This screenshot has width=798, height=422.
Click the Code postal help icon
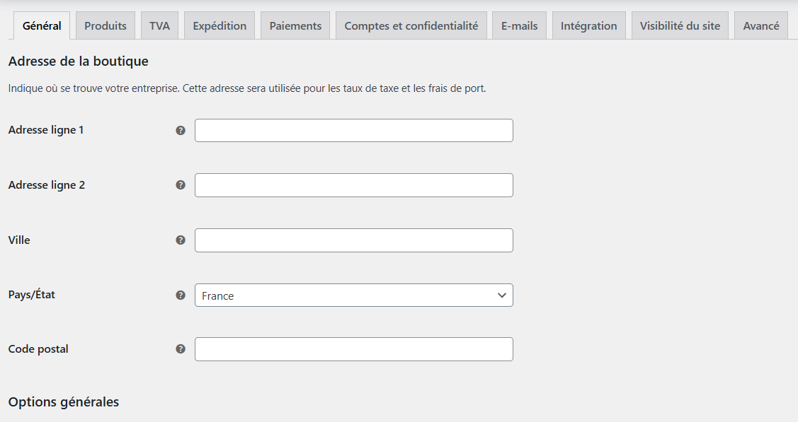click(x=181, y=349)
